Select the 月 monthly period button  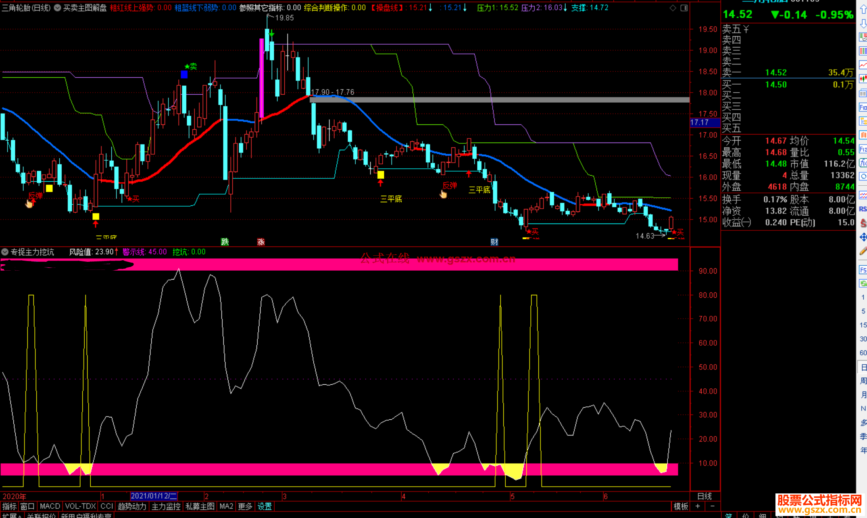click(x=863, y=395)
